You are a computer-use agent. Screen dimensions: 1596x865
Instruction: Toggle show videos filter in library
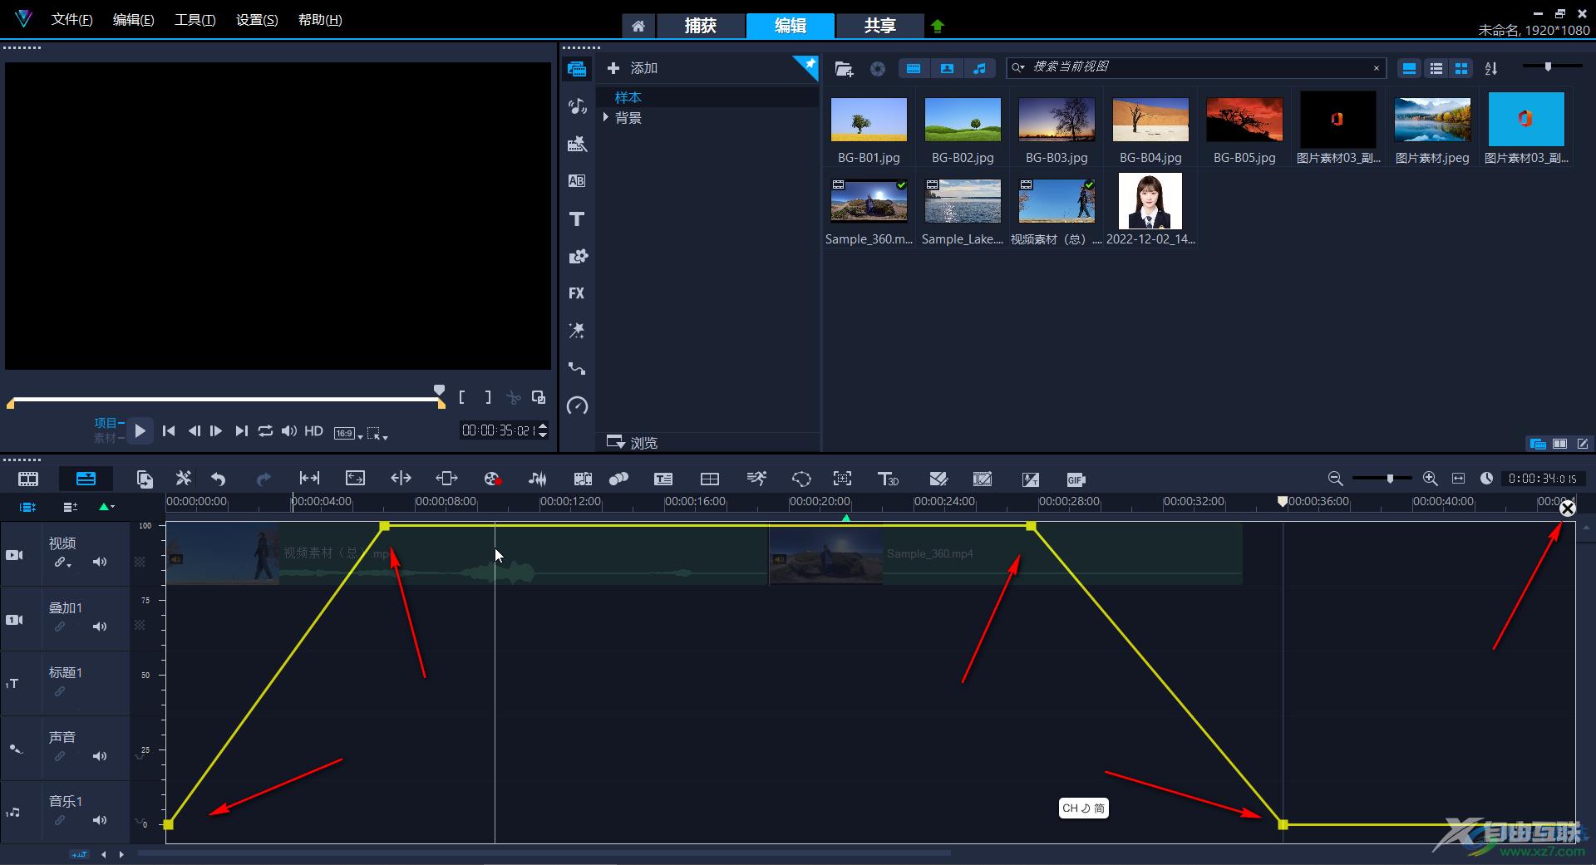point(914,68)
